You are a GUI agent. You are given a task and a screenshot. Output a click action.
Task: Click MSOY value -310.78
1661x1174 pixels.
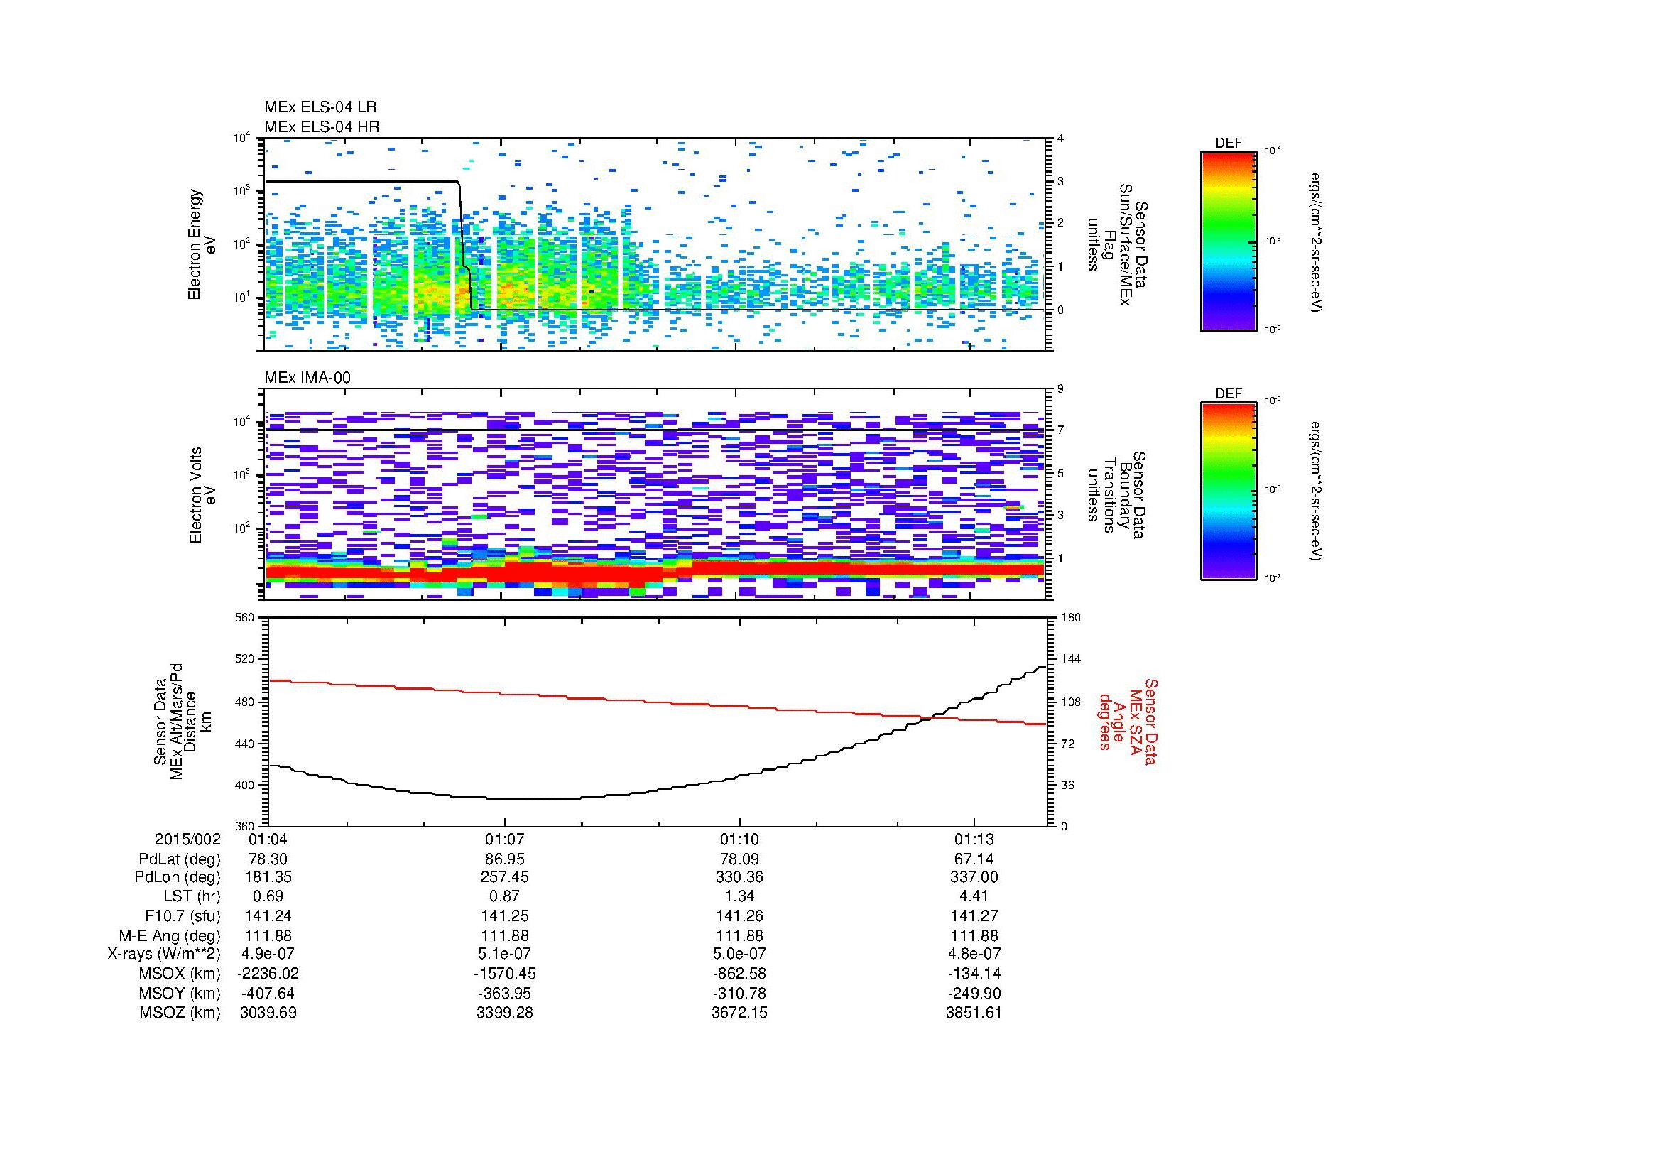point(739,993)
